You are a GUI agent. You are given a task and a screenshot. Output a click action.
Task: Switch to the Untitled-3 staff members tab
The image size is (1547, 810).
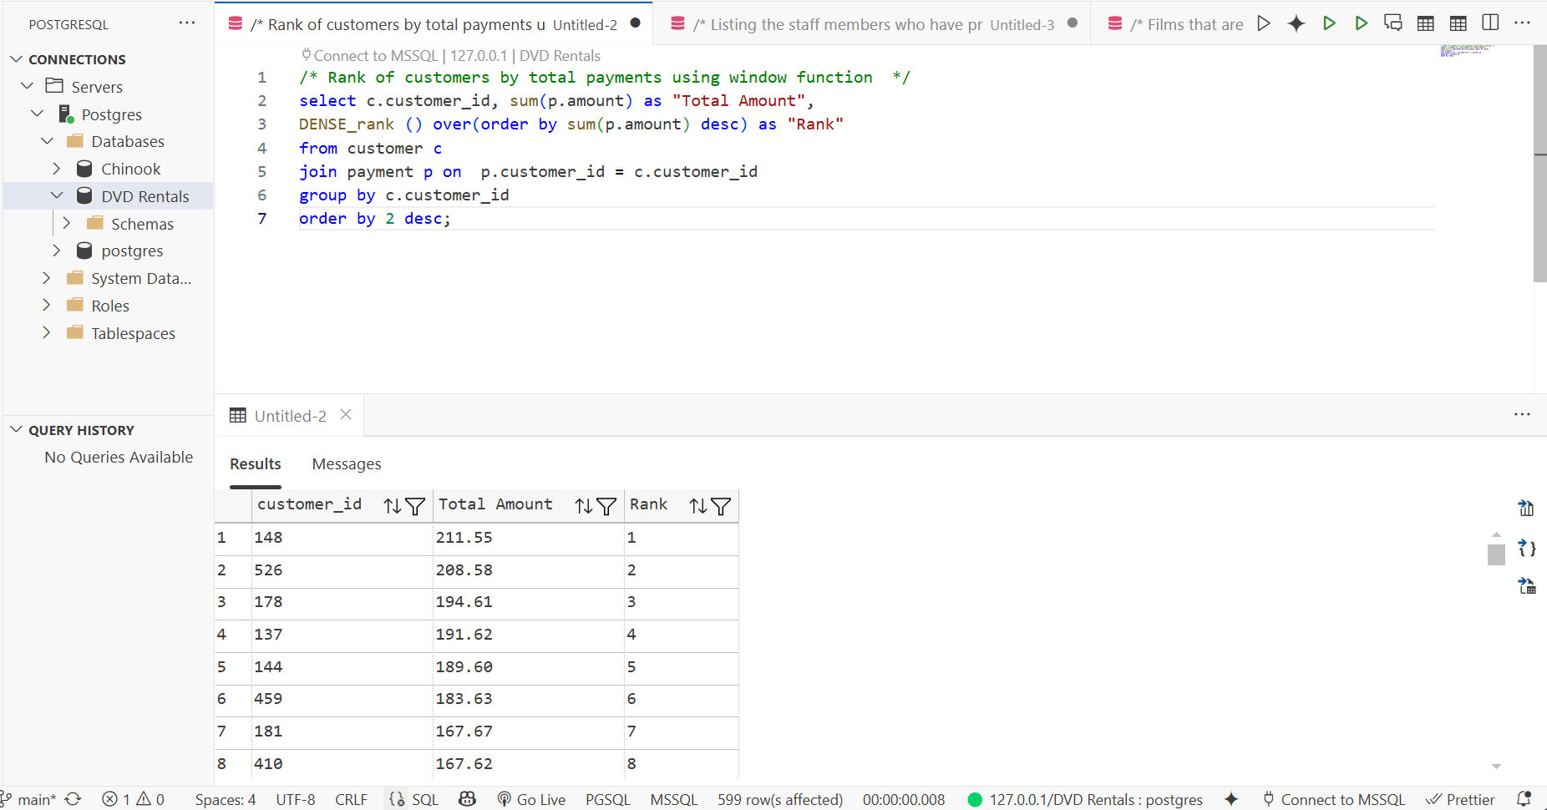point(872,23)
